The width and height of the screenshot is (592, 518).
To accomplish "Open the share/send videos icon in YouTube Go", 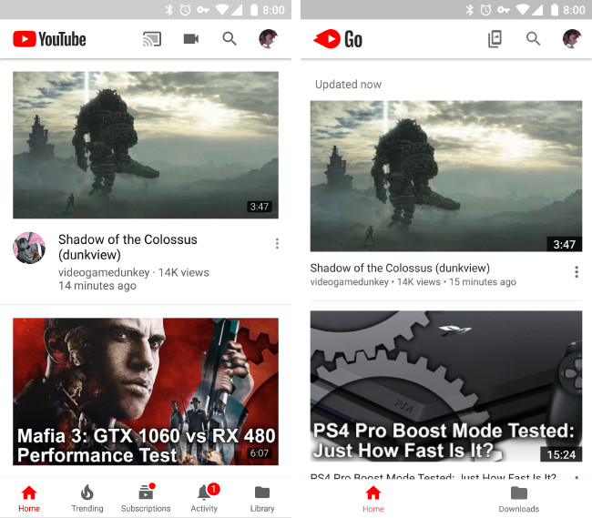I will pos(495,39).
